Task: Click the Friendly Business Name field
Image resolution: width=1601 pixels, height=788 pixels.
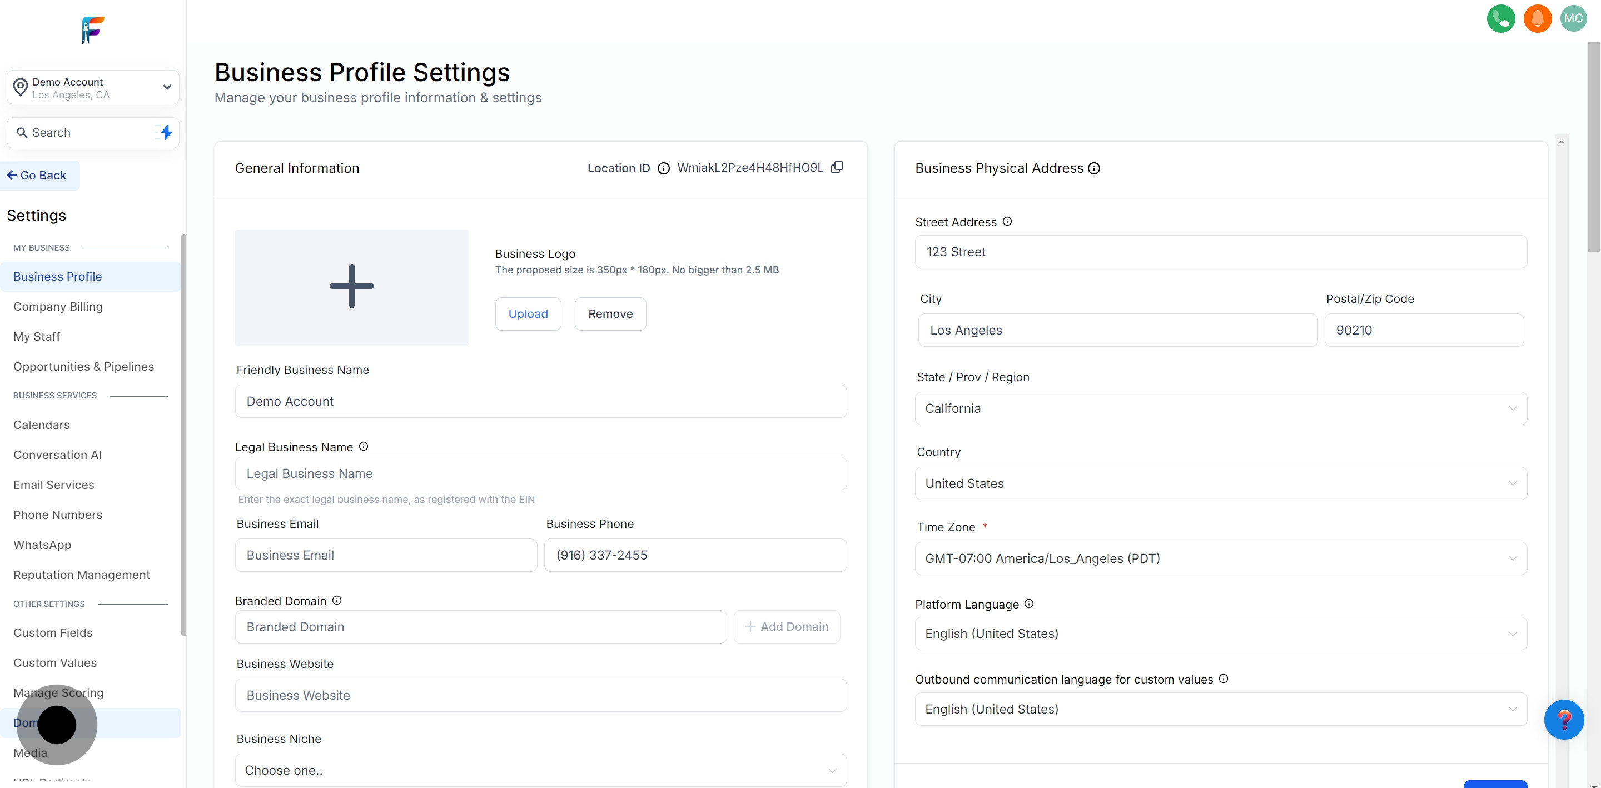Action: pos(540,401)
